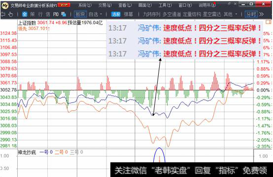This screenshot has width=273, height=177.
Task: Click the 2981.18 lowest price label
Action: [8, 146]
